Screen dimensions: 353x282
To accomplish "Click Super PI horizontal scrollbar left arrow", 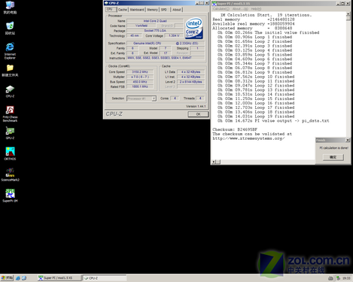I will 214,162.
